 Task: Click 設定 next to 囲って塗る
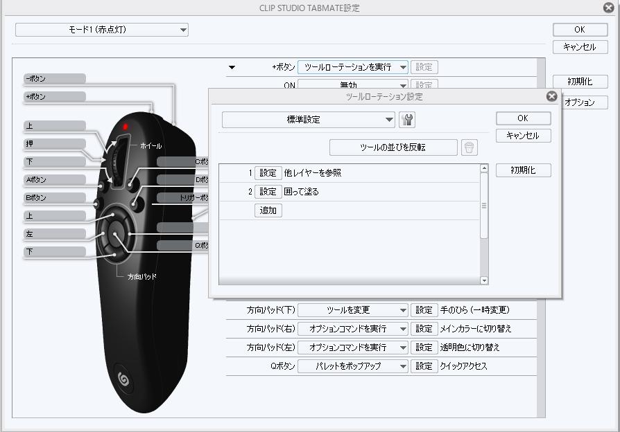point(268,191)
